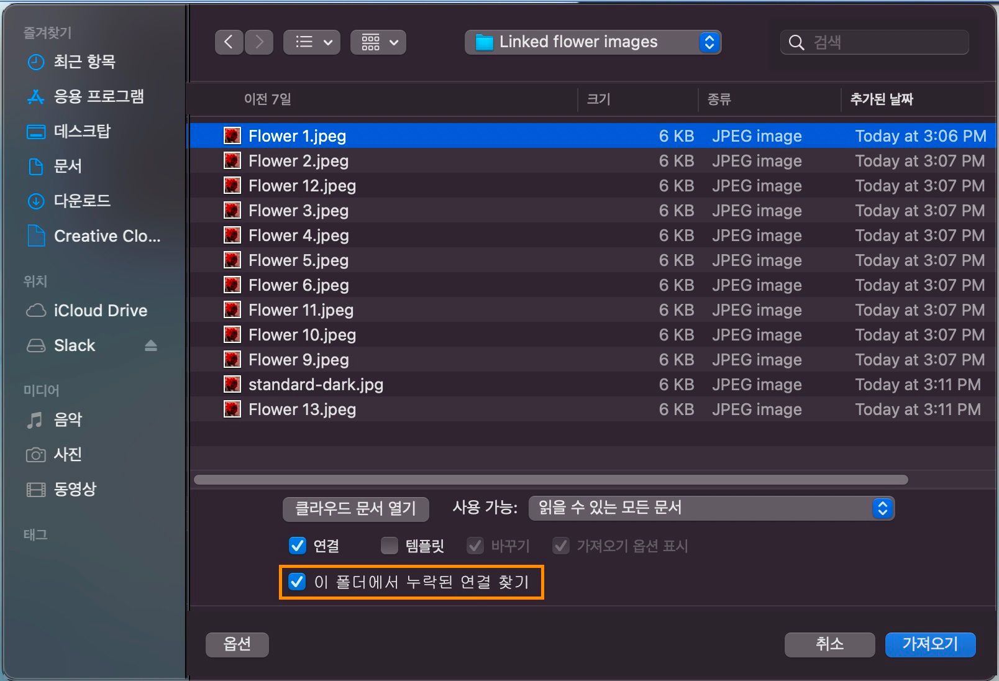Toggle the 바꾸기 checkbox

[475, 546]
